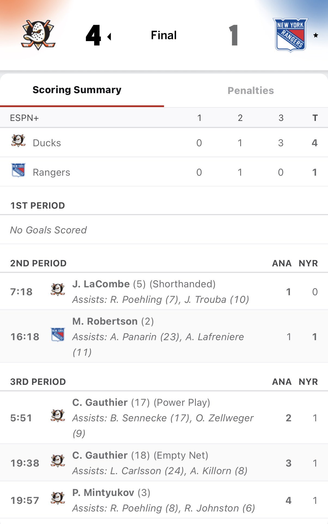Image resolution: width=328 pixels, height=524 pixels.
Task: Open J. LaCombe player link
Action: click(x=101, y=284)
